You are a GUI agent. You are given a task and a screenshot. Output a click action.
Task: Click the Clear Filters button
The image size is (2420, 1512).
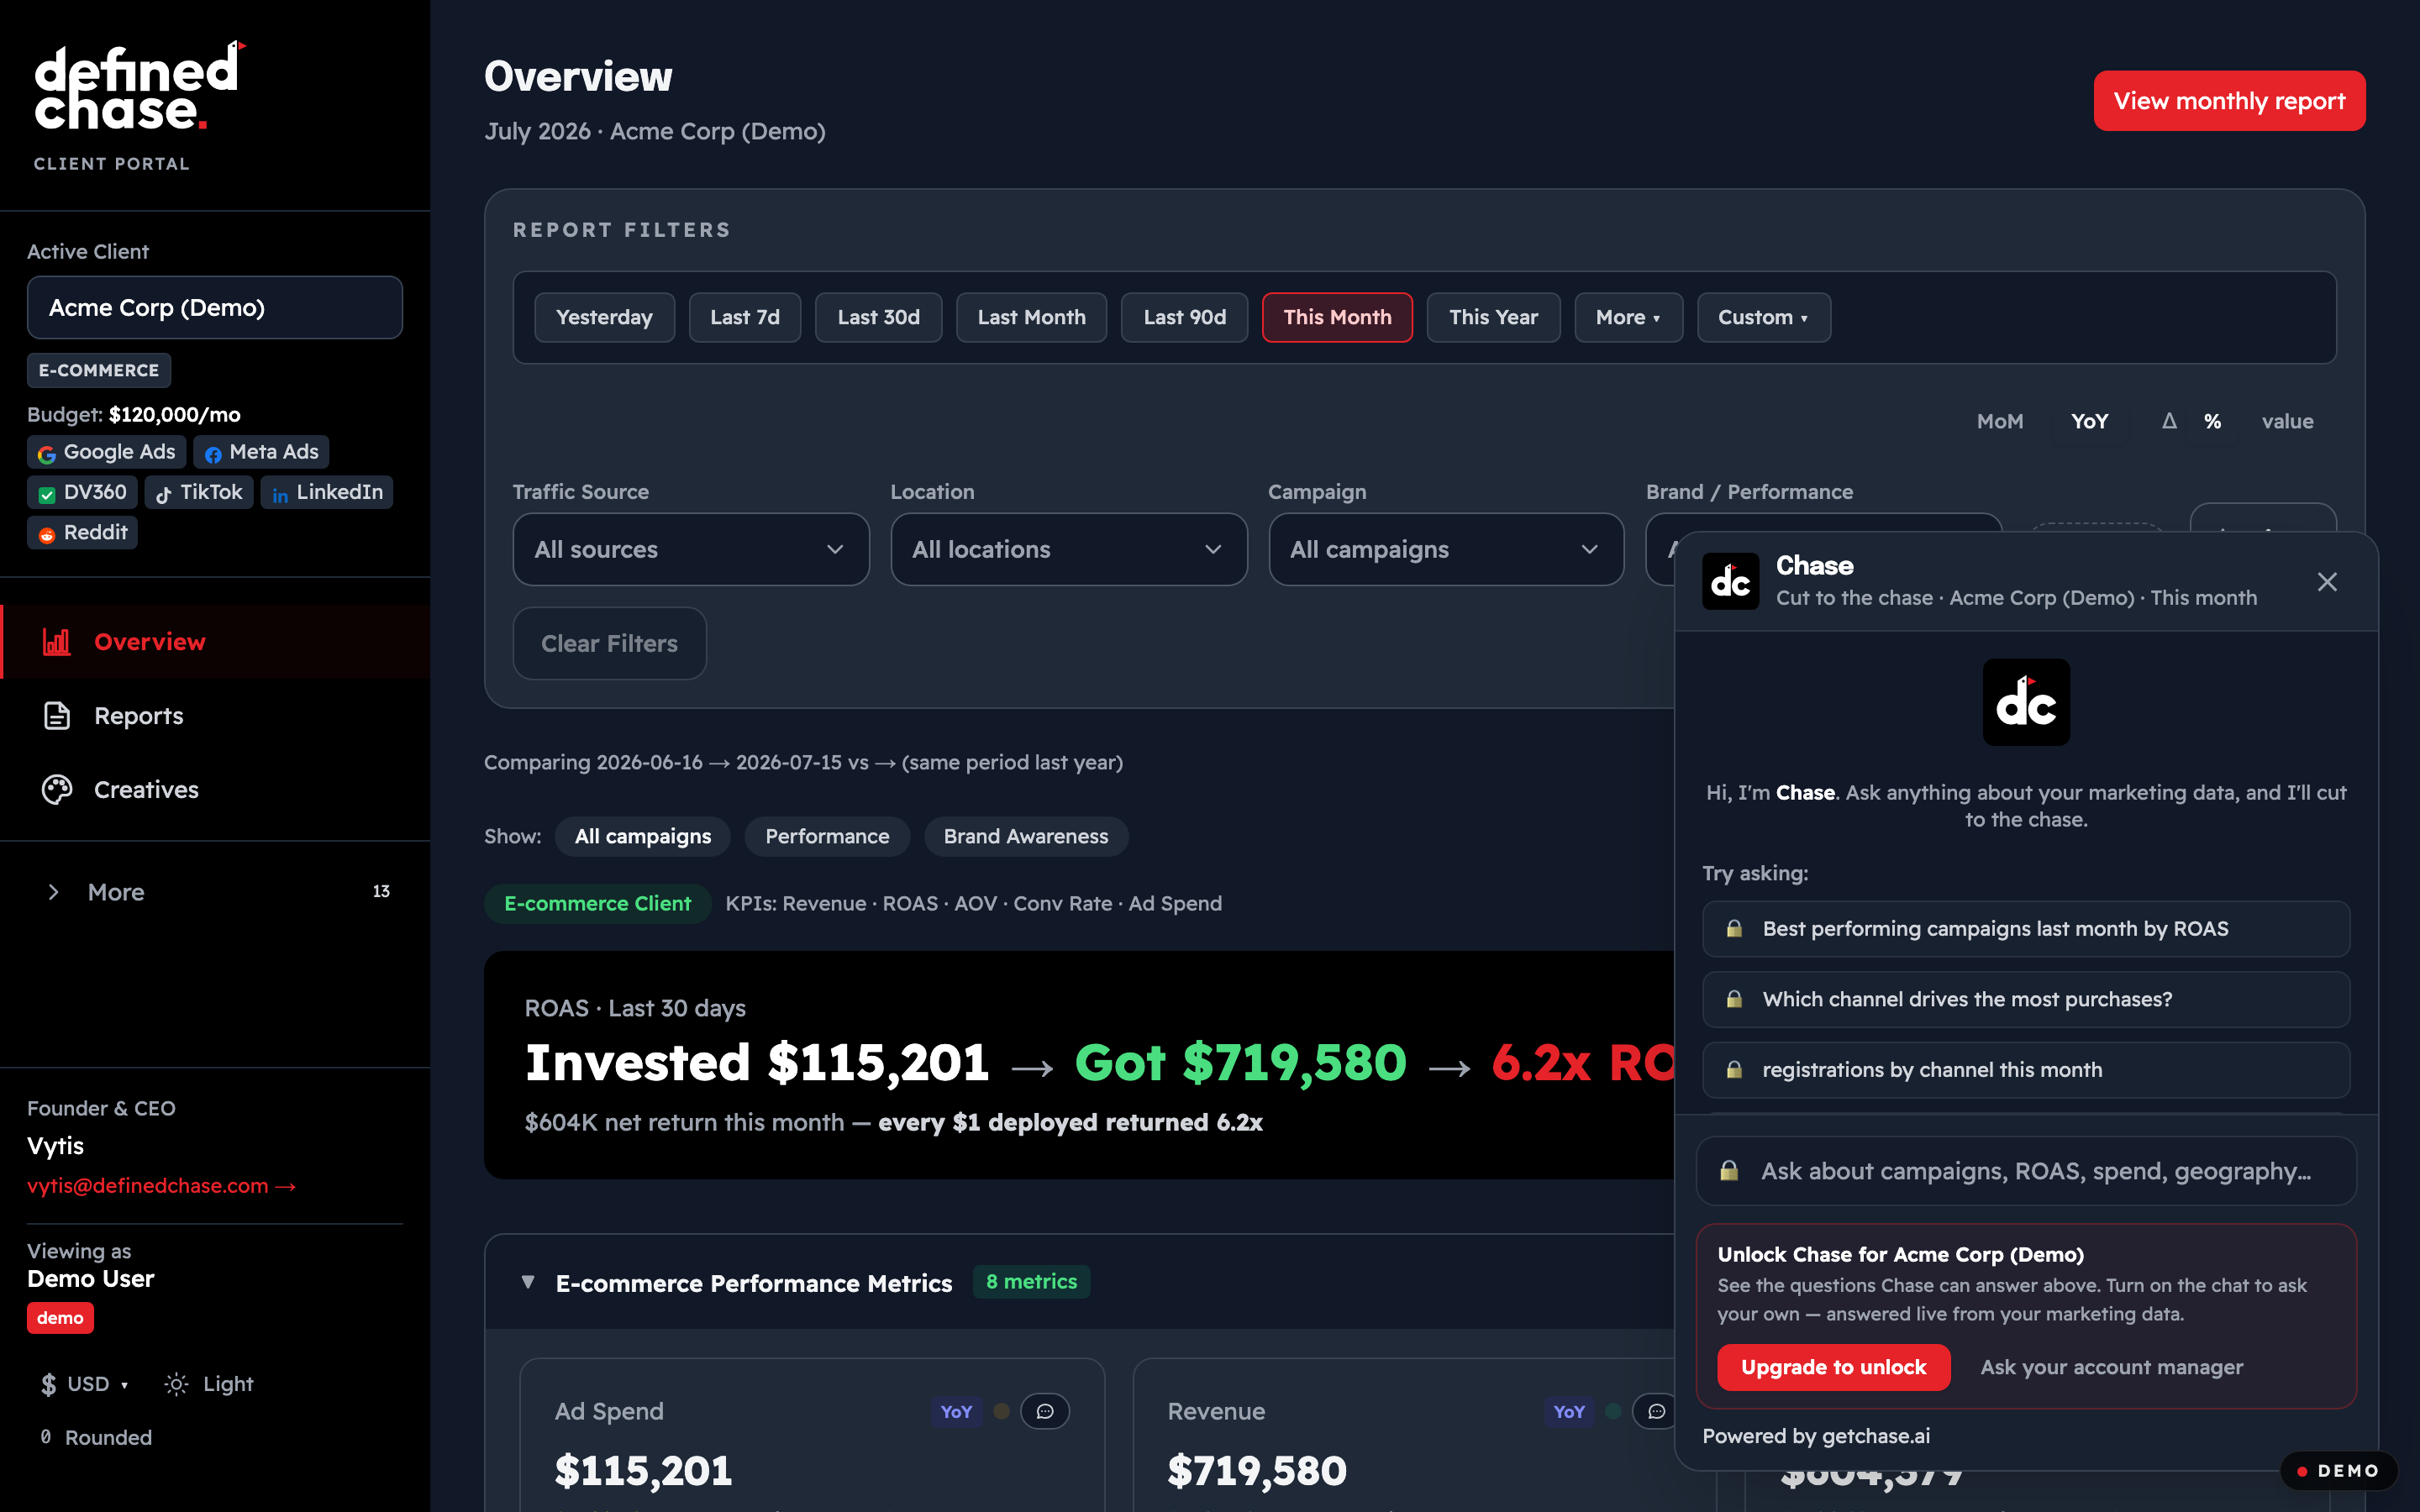[x=609, y=643]
